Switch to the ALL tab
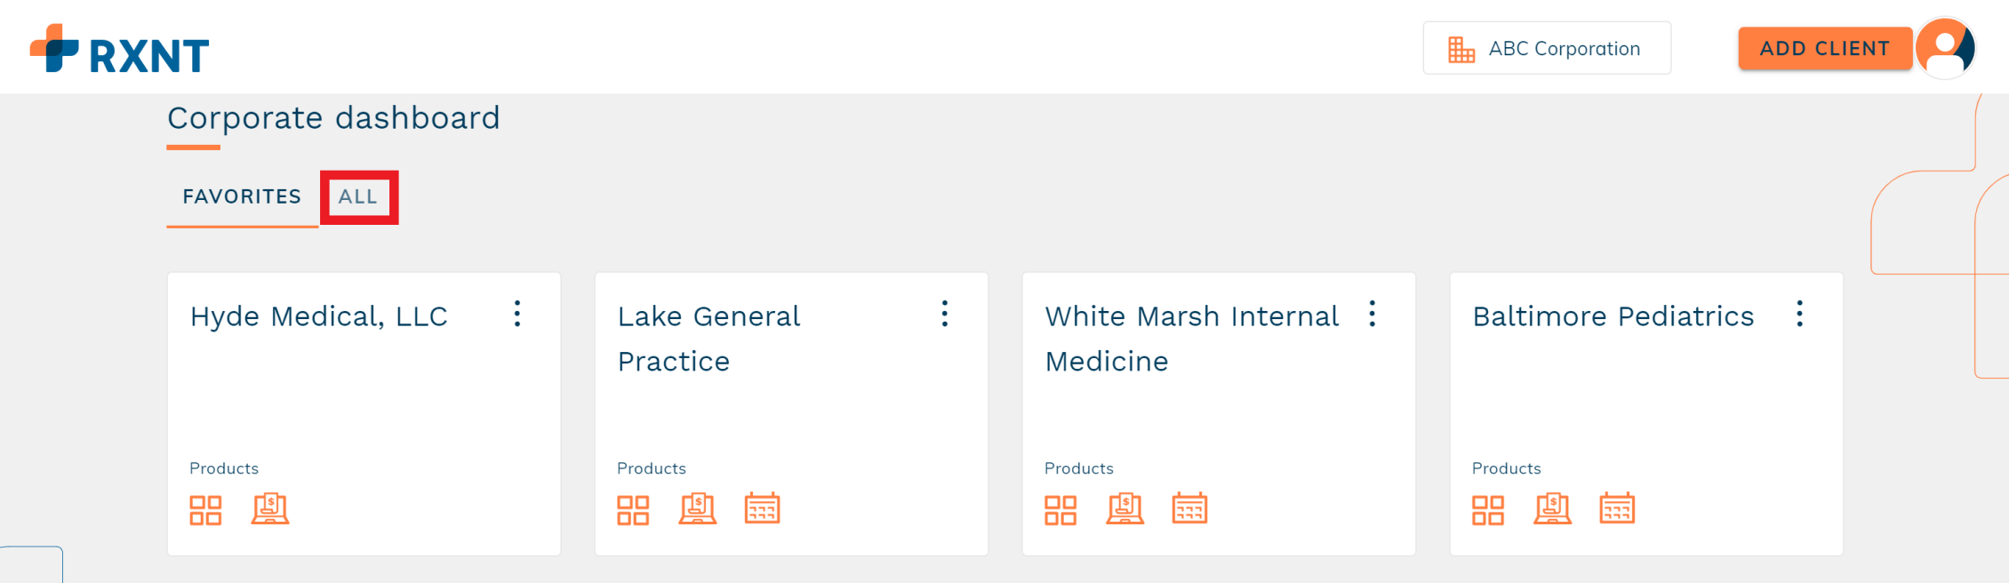2009x583 pixels. tap(358, 196)
